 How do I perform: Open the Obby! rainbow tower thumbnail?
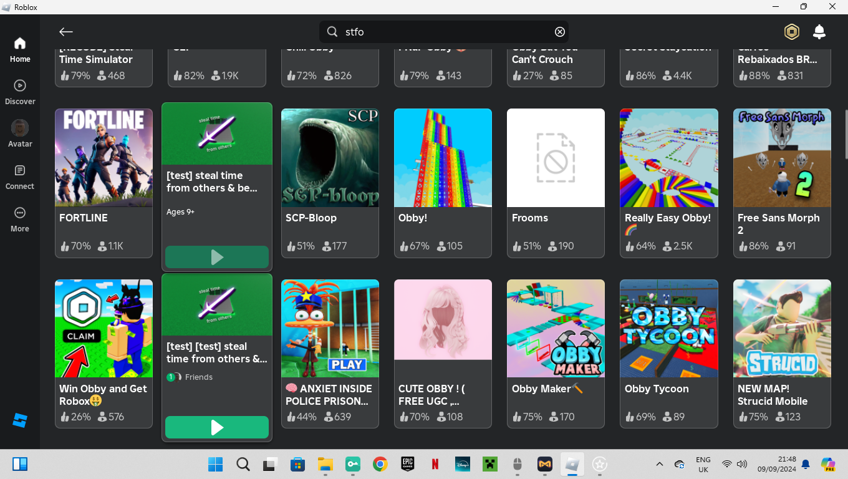click(443, 158)
